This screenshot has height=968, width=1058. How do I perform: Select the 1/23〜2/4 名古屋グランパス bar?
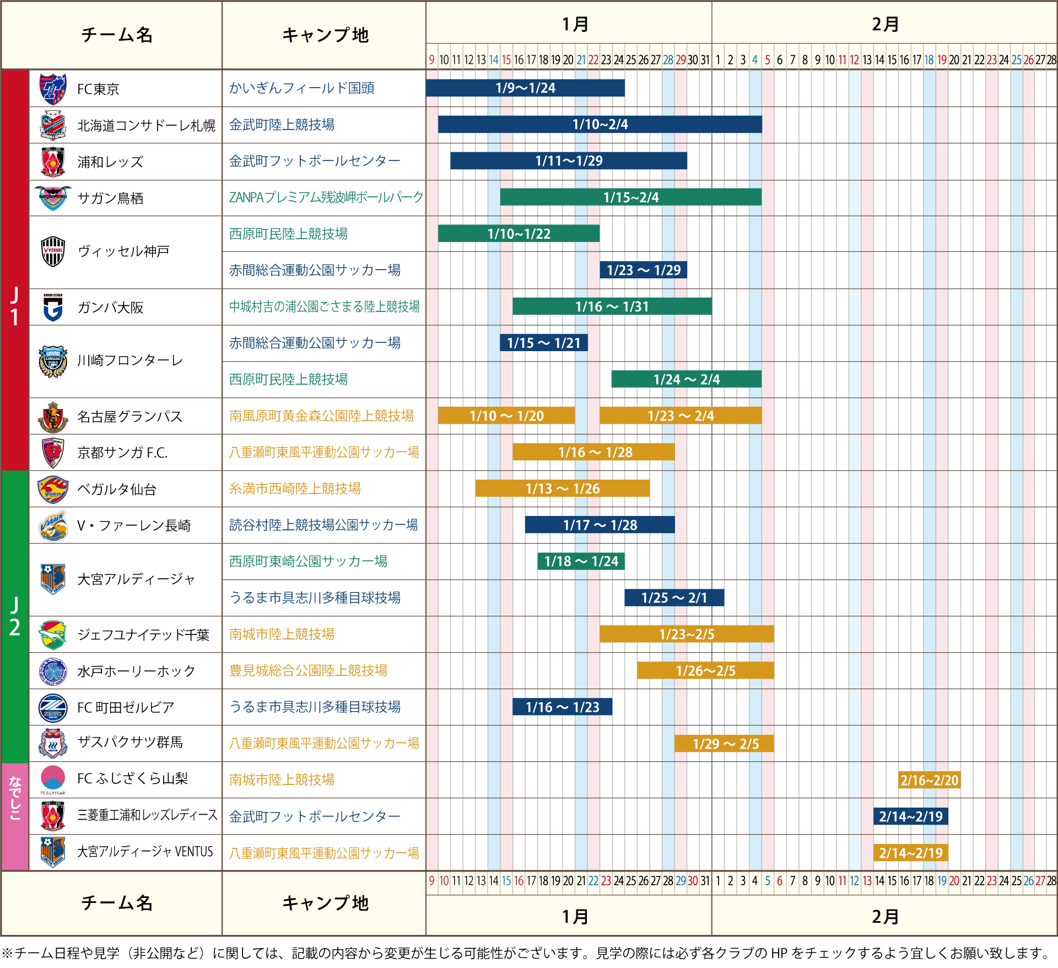(x=681, y=416)
